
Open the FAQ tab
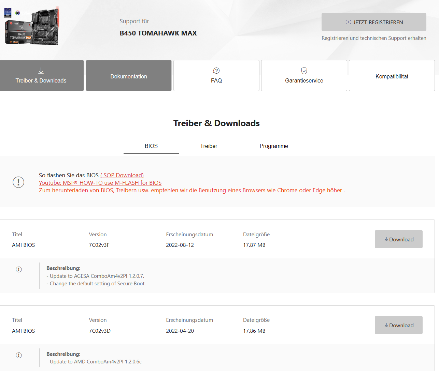(x=216, y=76)
